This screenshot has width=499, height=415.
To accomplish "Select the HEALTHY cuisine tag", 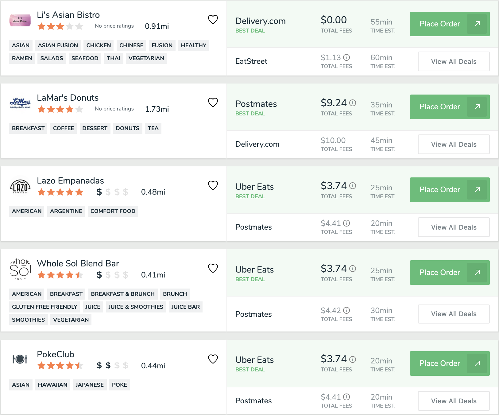I will [x=194, y=45].
